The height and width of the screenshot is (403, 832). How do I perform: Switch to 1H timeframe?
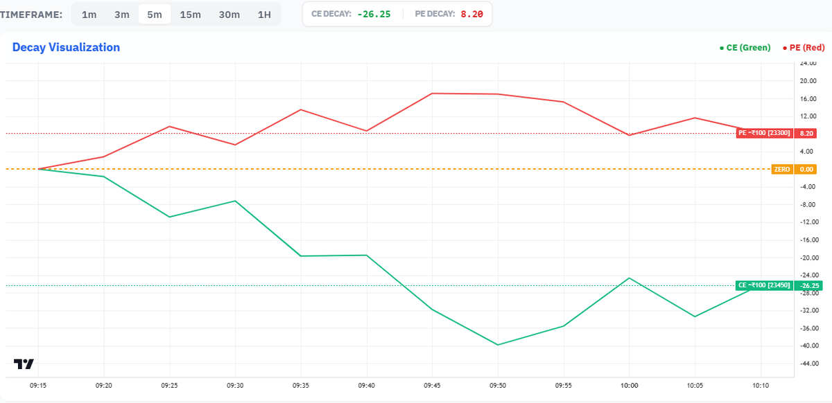coord(264,14)
